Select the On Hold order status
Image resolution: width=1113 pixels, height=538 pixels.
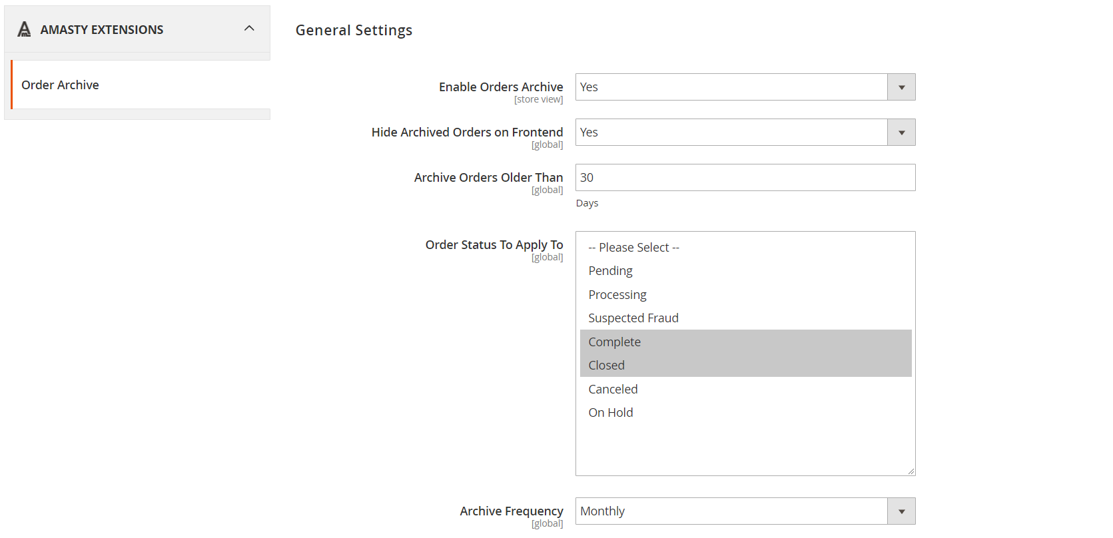(x=745, y=413)
